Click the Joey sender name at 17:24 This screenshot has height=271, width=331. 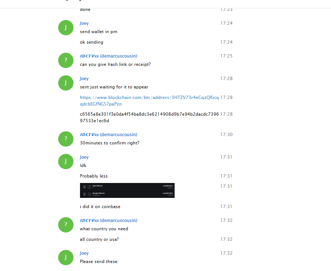click(84, 23)
